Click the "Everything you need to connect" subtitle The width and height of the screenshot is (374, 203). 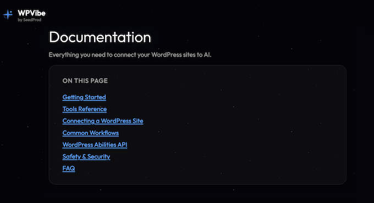130,55
